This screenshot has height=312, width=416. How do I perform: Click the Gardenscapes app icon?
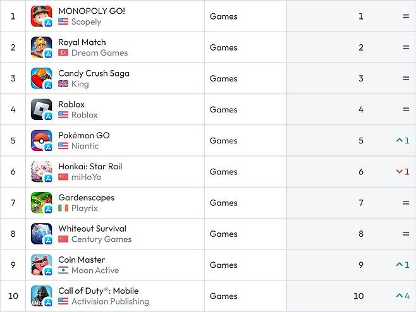click(41, 203)
